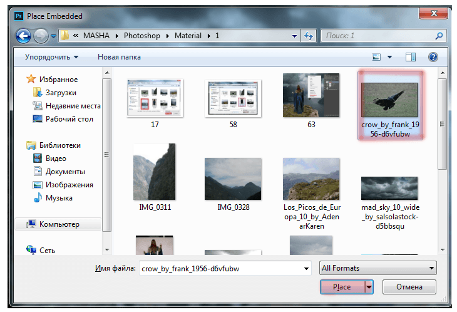
Task: Click the refresh button beside address bar
Action: (x=308, y=36)
